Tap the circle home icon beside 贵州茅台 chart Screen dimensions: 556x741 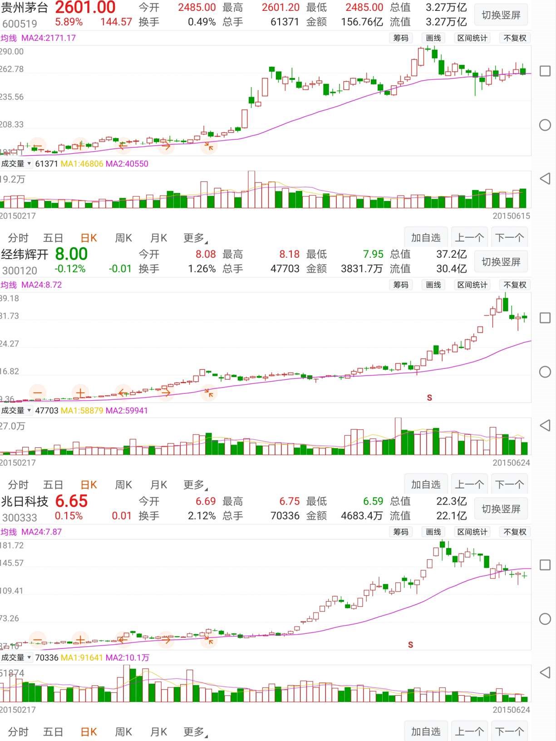(x=545, y=125)
